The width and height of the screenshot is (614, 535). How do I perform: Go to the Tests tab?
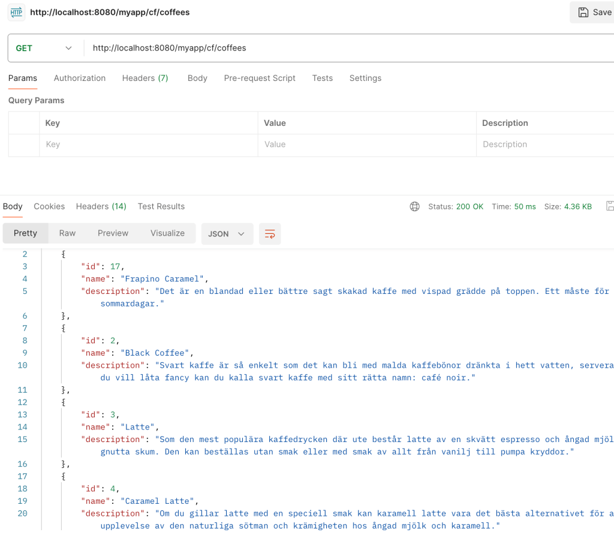tap(322, 78)
